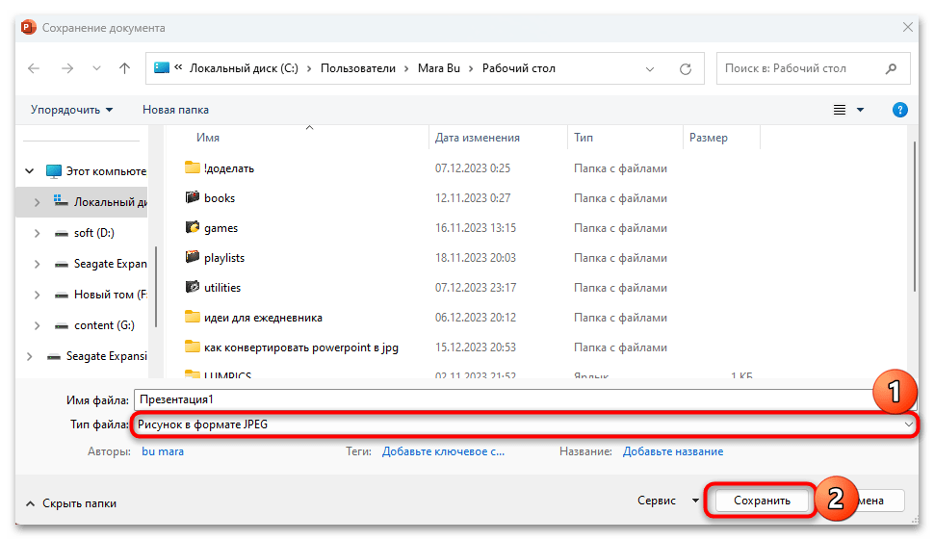Close the Сохранение документа dialog
Screen dimensions: 934x540
pos(907,27)
